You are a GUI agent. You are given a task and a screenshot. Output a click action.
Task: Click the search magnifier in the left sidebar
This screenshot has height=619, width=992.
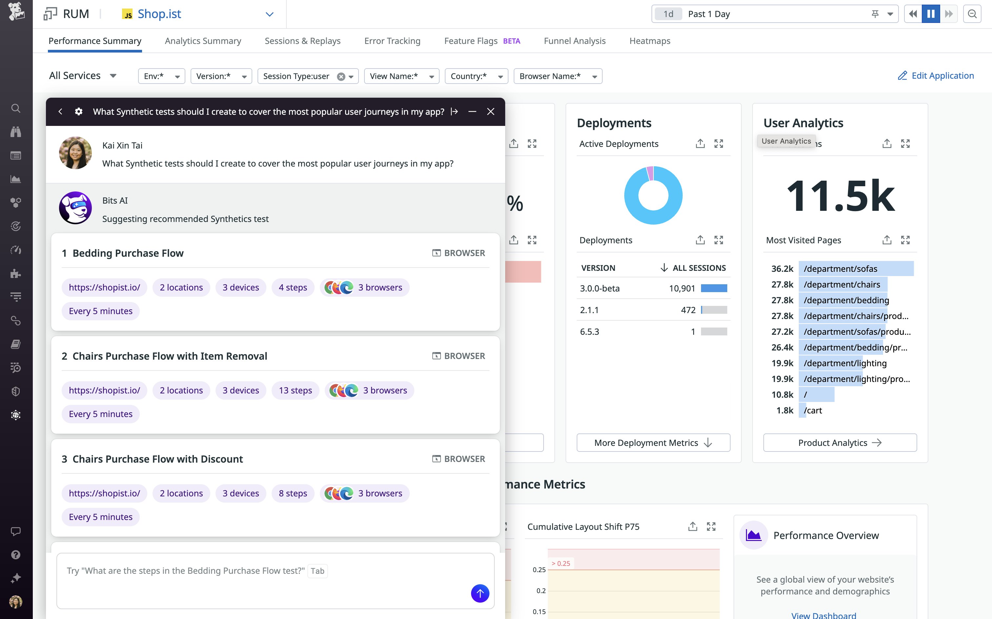click(x=15, y=109)
